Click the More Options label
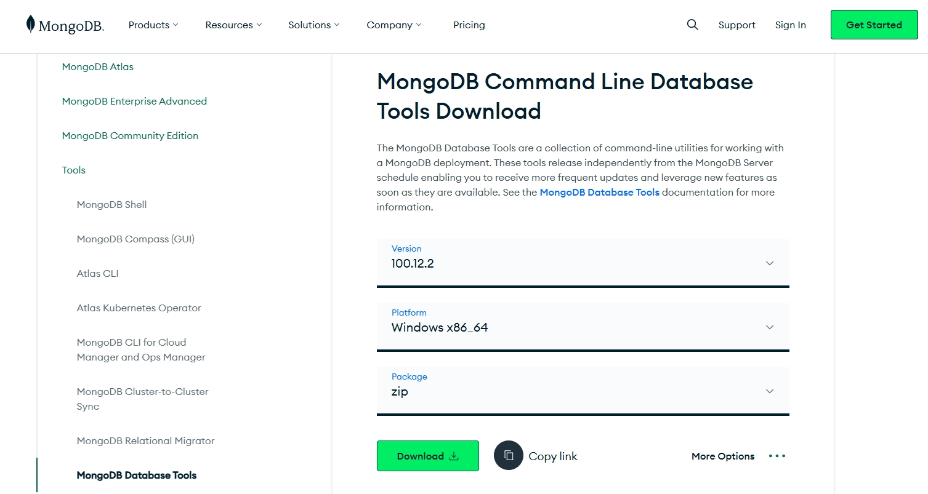 click(723, 456)
